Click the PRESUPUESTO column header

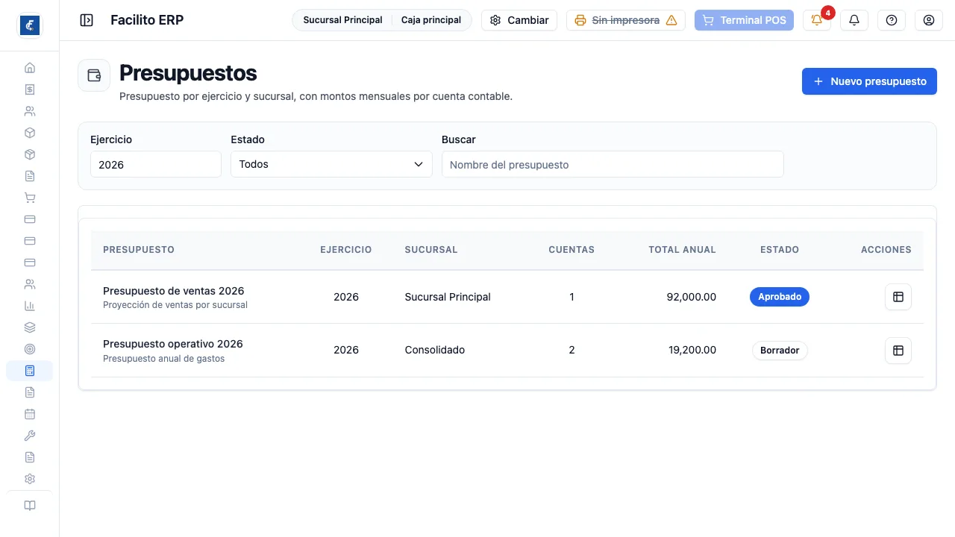point(139,250)
